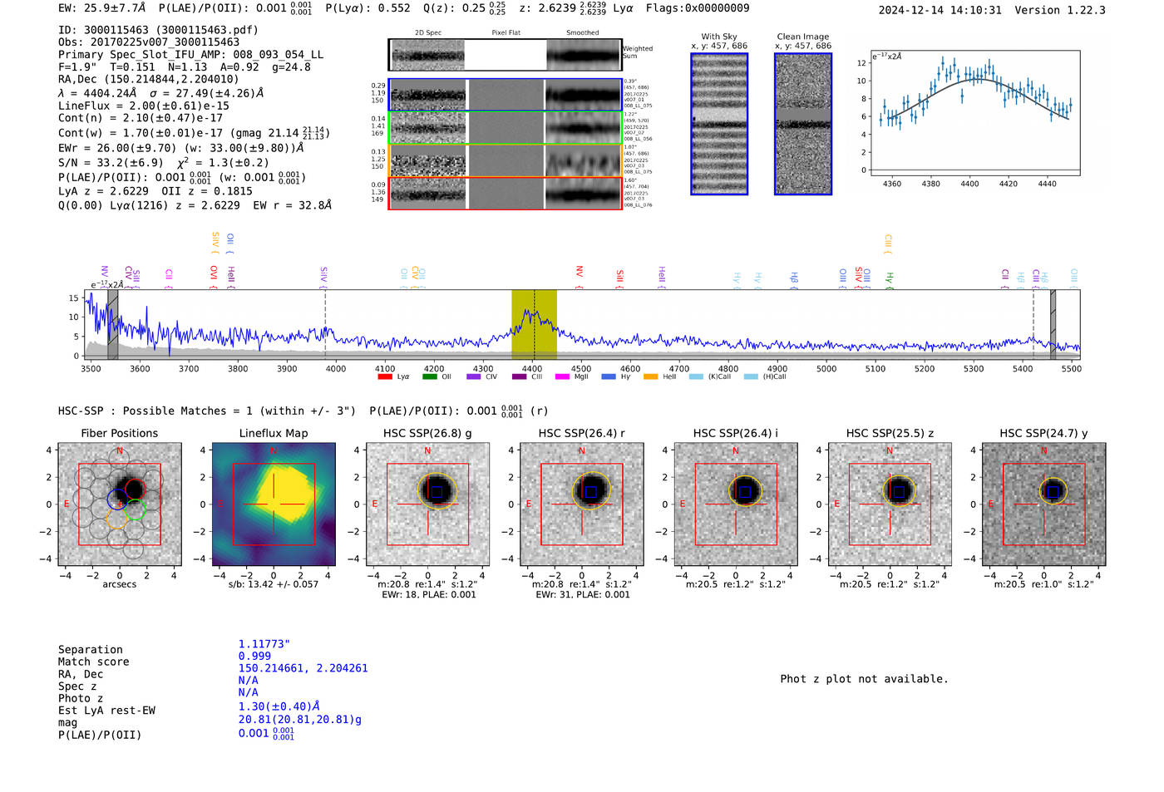Image resolution: width=1164 pixels, height=792 pixels.
Task: Select the Weighted Sum 2D spectrum row
Action: pos(505,55)
